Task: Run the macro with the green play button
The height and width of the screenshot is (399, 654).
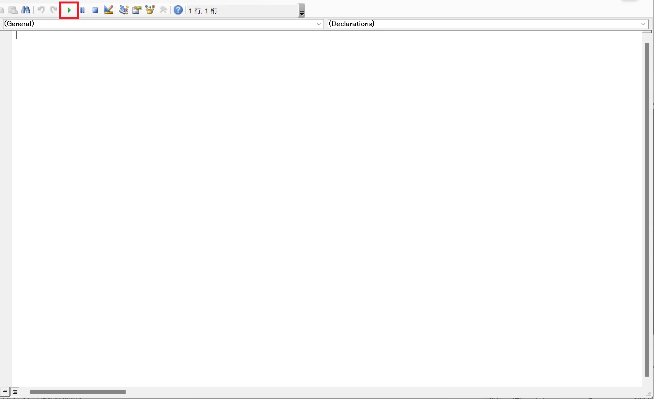Action: click(69, 10)
